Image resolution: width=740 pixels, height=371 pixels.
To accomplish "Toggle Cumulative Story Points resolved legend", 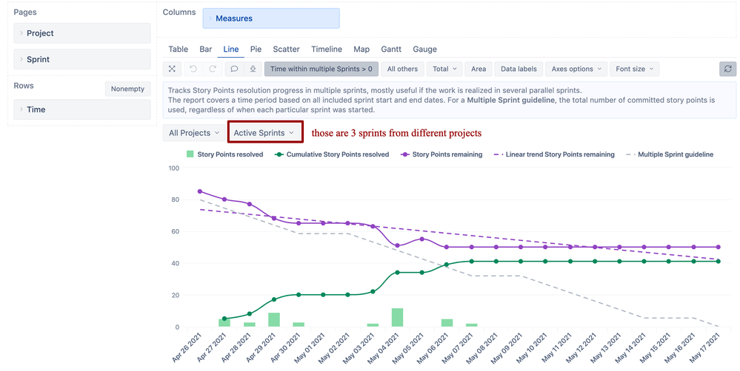I will tap(332, 154).
